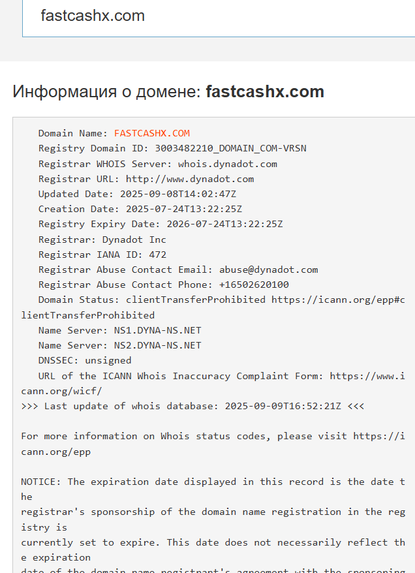This screenshot has height=573, width=415.
Task: Click the Registrar IANA ID 472 line
Action: (x=102, y=255)
